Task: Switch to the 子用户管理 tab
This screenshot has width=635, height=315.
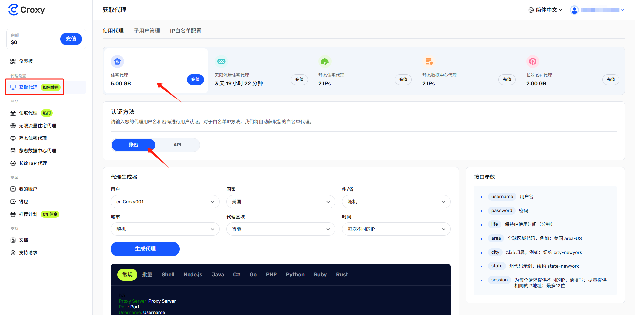Action: tap(147, 31)
